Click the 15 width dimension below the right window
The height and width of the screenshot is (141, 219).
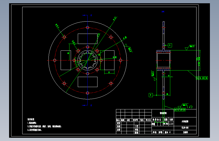[109, 72]
